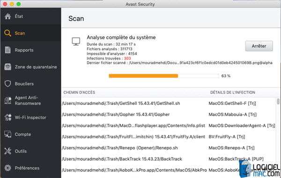Click the computer monitor scan icon
This screenshot has height=178, width=281.
point(76,41)
